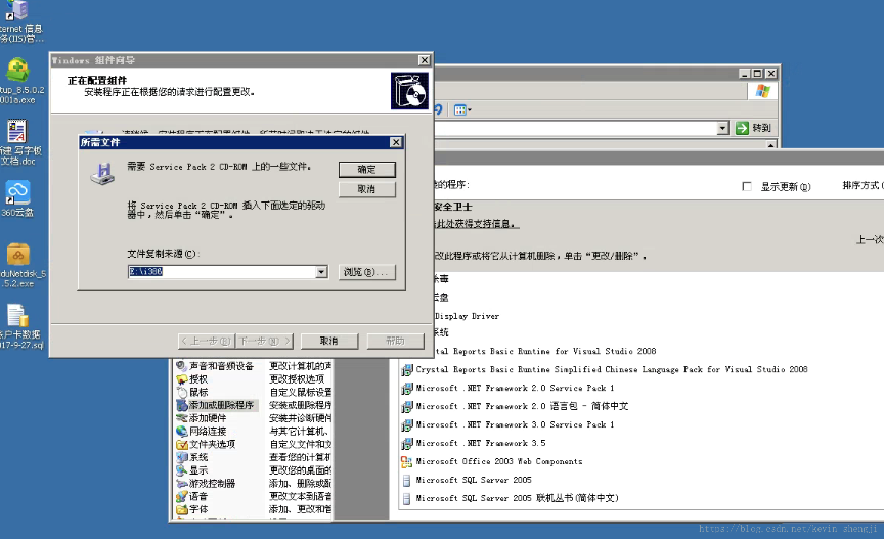The width and height of the screenshot is (884, 539).
Task: Click the .sql file desktop icon
Action: (19, 326)
